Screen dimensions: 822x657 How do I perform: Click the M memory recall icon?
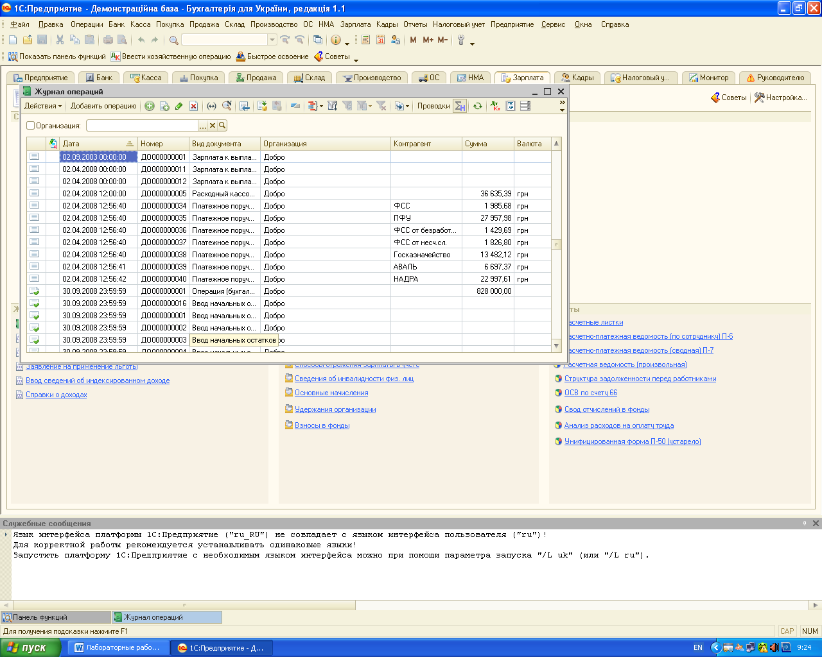(413, 40)
